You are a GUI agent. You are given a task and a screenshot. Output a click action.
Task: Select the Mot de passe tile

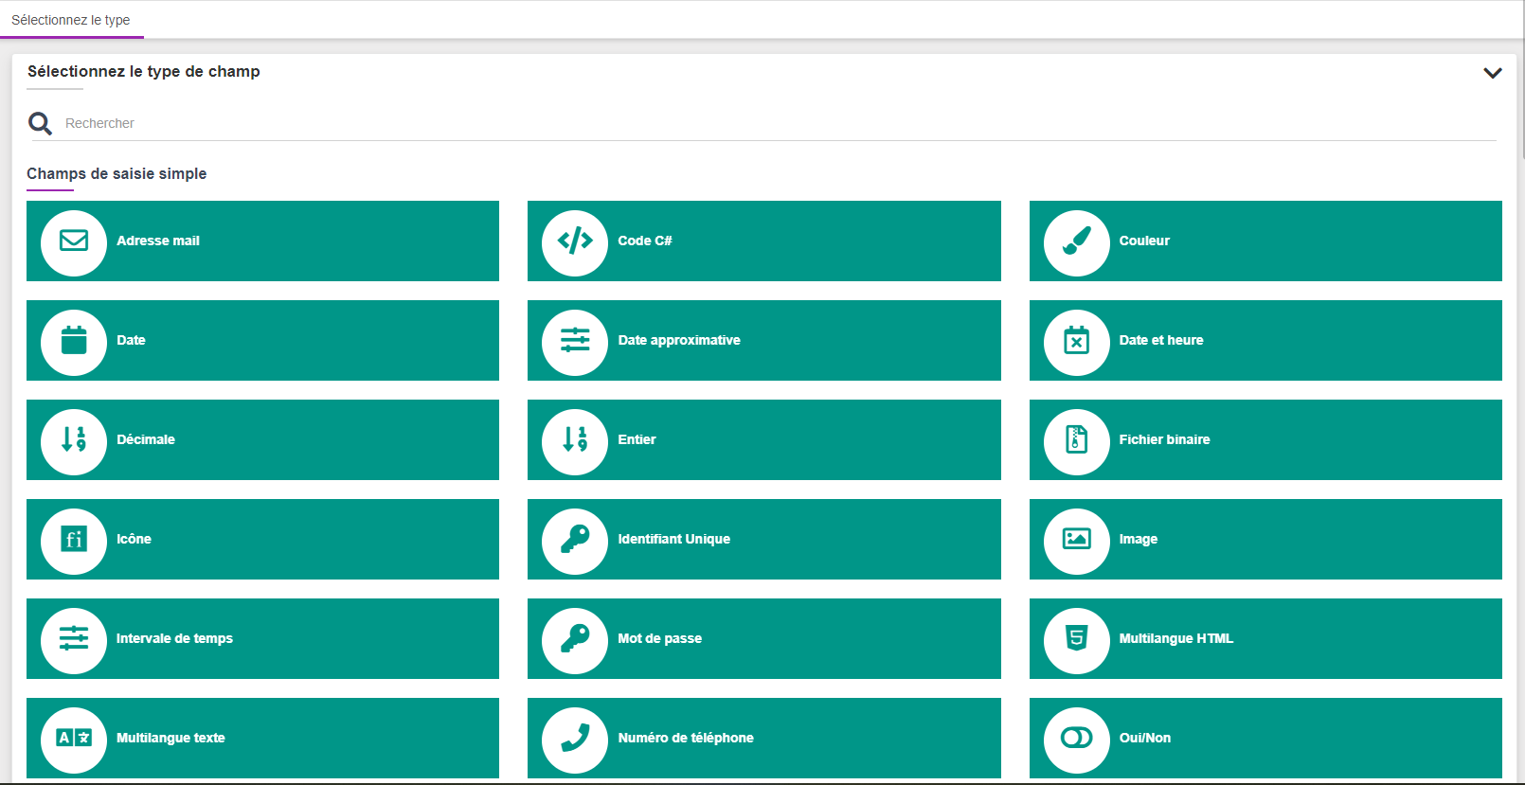tap(763, 639)
